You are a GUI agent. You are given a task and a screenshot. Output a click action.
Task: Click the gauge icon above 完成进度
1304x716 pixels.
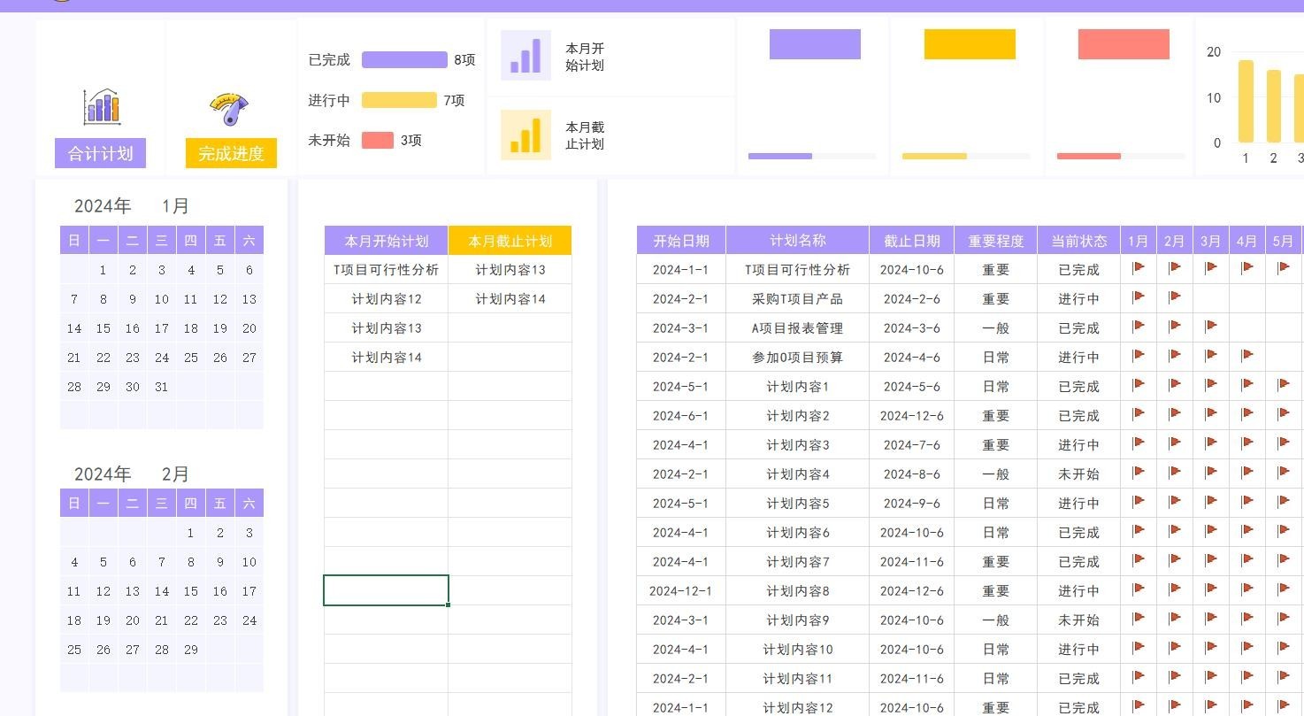[x=229, y=109]
